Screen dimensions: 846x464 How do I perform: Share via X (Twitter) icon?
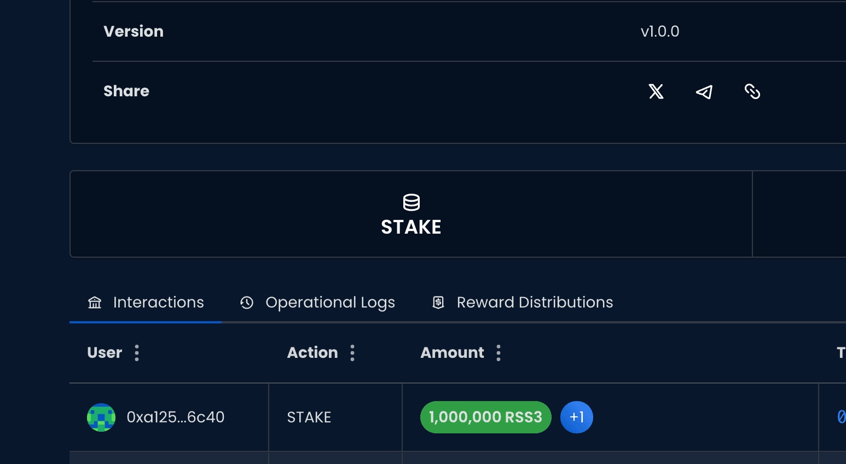[x=656, y=91]
